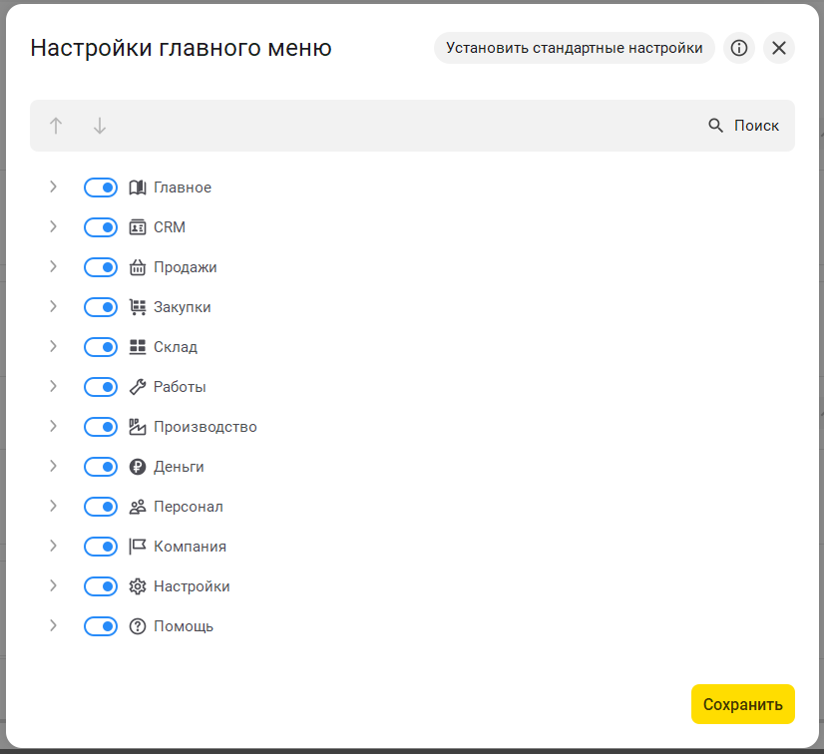This screenshot has width=824, height=754.
Task: Click the ruble coin icon beside Деньги
Action: pyautogui.click(x=138, y=467)
